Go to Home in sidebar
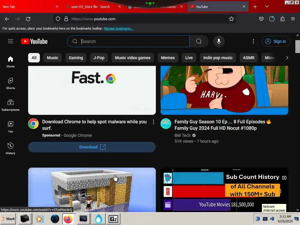This screenshot has width=300, height=225. (x=11, y=62)
